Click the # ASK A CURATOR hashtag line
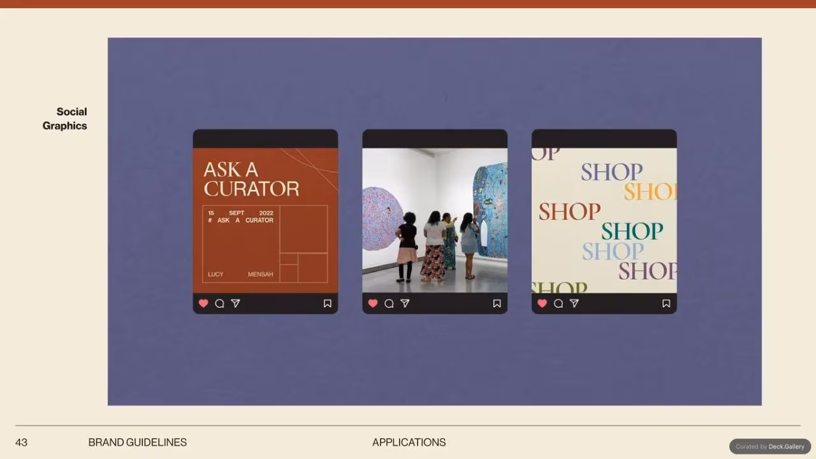The width and height of the screenshot is (816, 459). (x=240, y=220)
